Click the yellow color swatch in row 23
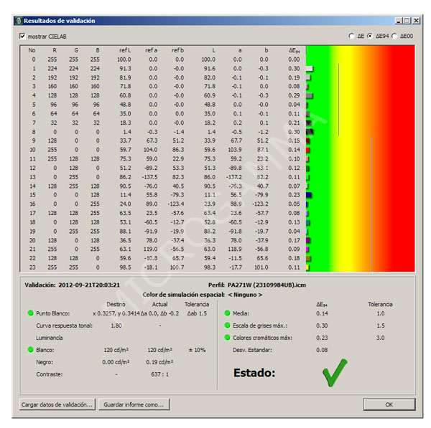Viewport: 431px width, 428px height. coord(307,267)
